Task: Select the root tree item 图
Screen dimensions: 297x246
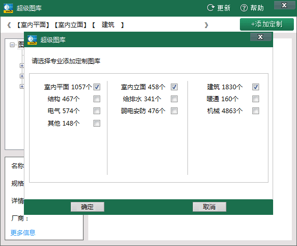Action: (21, 45)
